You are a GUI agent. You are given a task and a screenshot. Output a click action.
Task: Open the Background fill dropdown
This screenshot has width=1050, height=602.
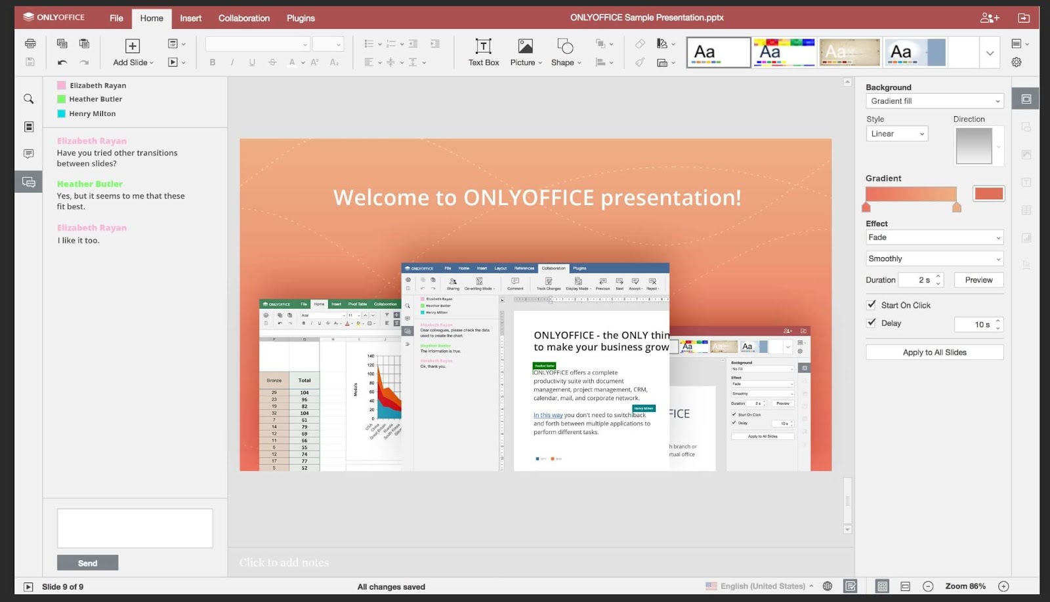tap(934, 101)
